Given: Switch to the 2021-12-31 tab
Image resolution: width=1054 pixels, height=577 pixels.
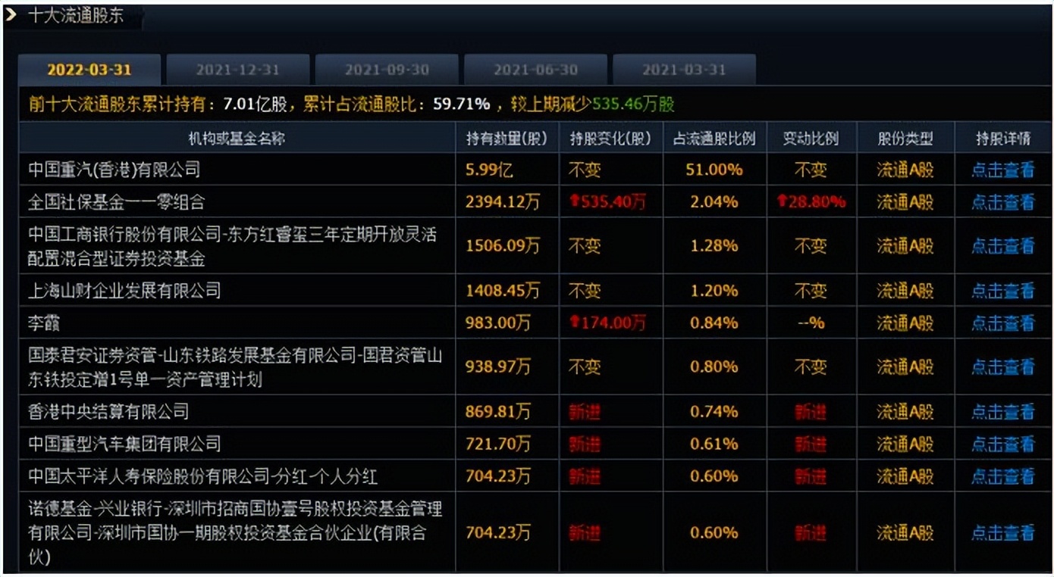Looking at the screenshot, I should [238, 70].
